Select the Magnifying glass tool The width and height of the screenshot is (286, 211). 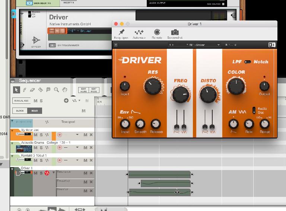pos(56,90)
